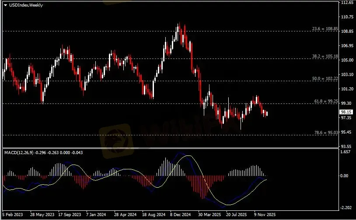
Task: Click the 50.0 = 102.22 retracement label
Action: click(x=325, y=79)
